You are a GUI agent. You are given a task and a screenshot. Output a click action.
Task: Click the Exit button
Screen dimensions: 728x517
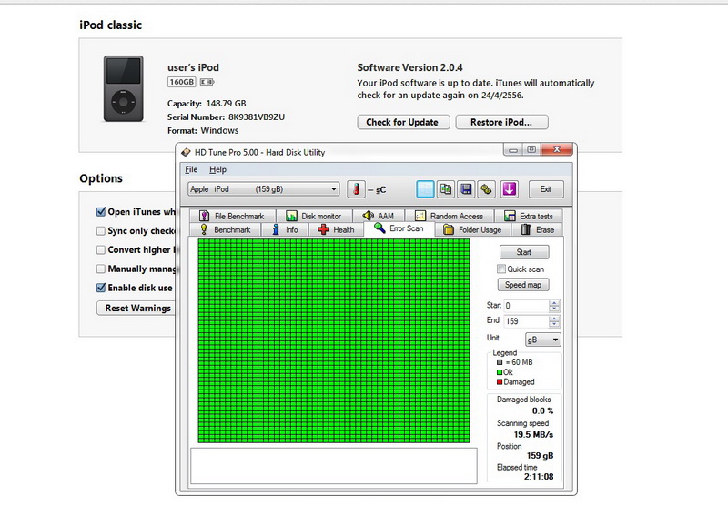click(546, 189)
